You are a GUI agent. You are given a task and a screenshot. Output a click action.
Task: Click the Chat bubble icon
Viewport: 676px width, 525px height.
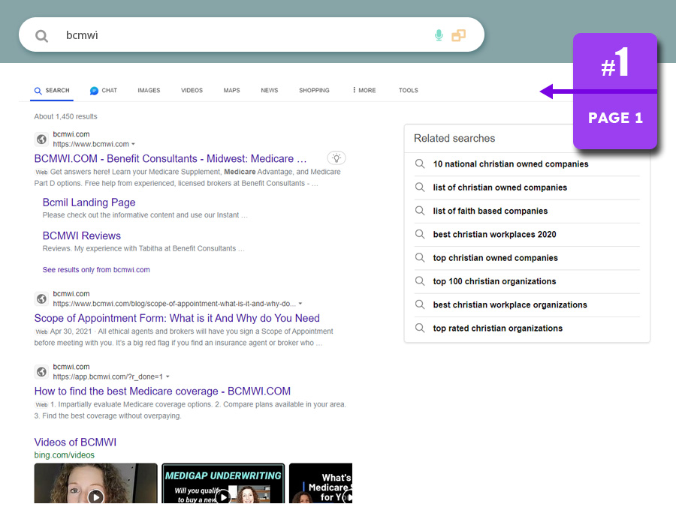94,91
